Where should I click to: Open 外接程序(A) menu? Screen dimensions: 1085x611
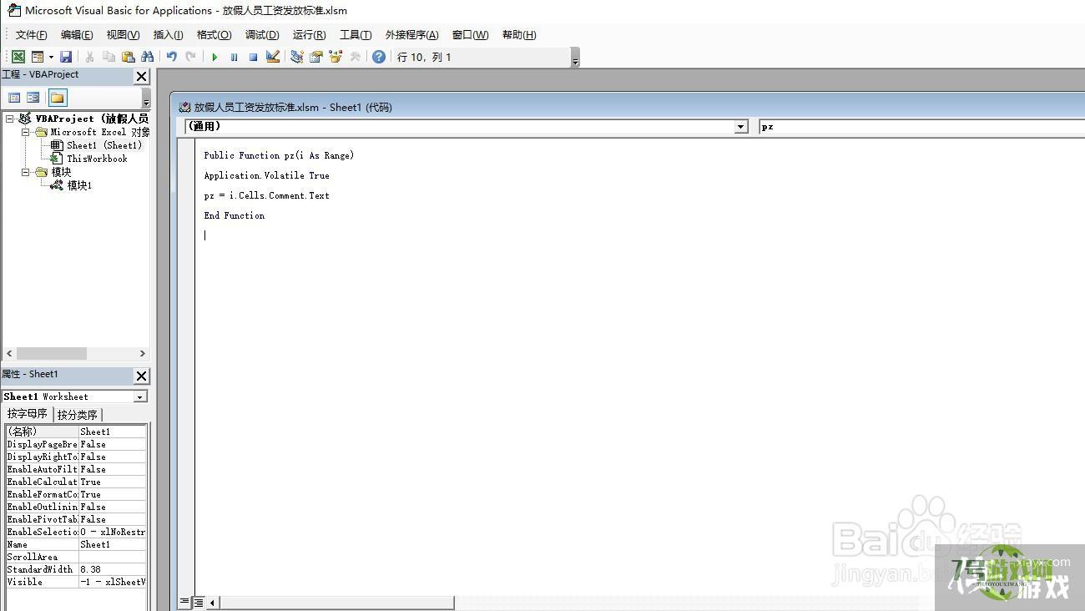[x=411, y=34]
